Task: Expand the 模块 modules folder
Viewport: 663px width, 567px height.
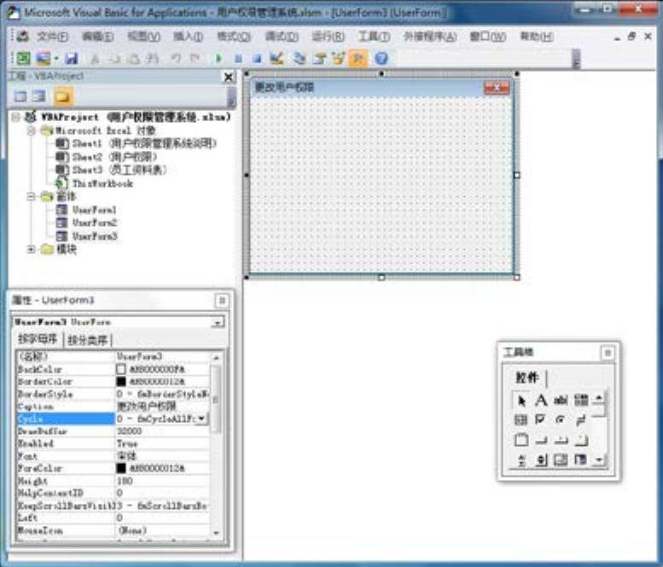Action: [32, 249]
